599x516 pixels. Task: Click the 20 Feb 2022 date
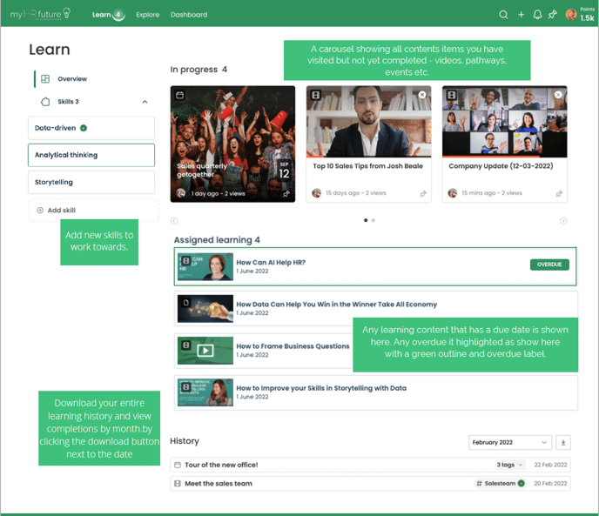(550, 484)
